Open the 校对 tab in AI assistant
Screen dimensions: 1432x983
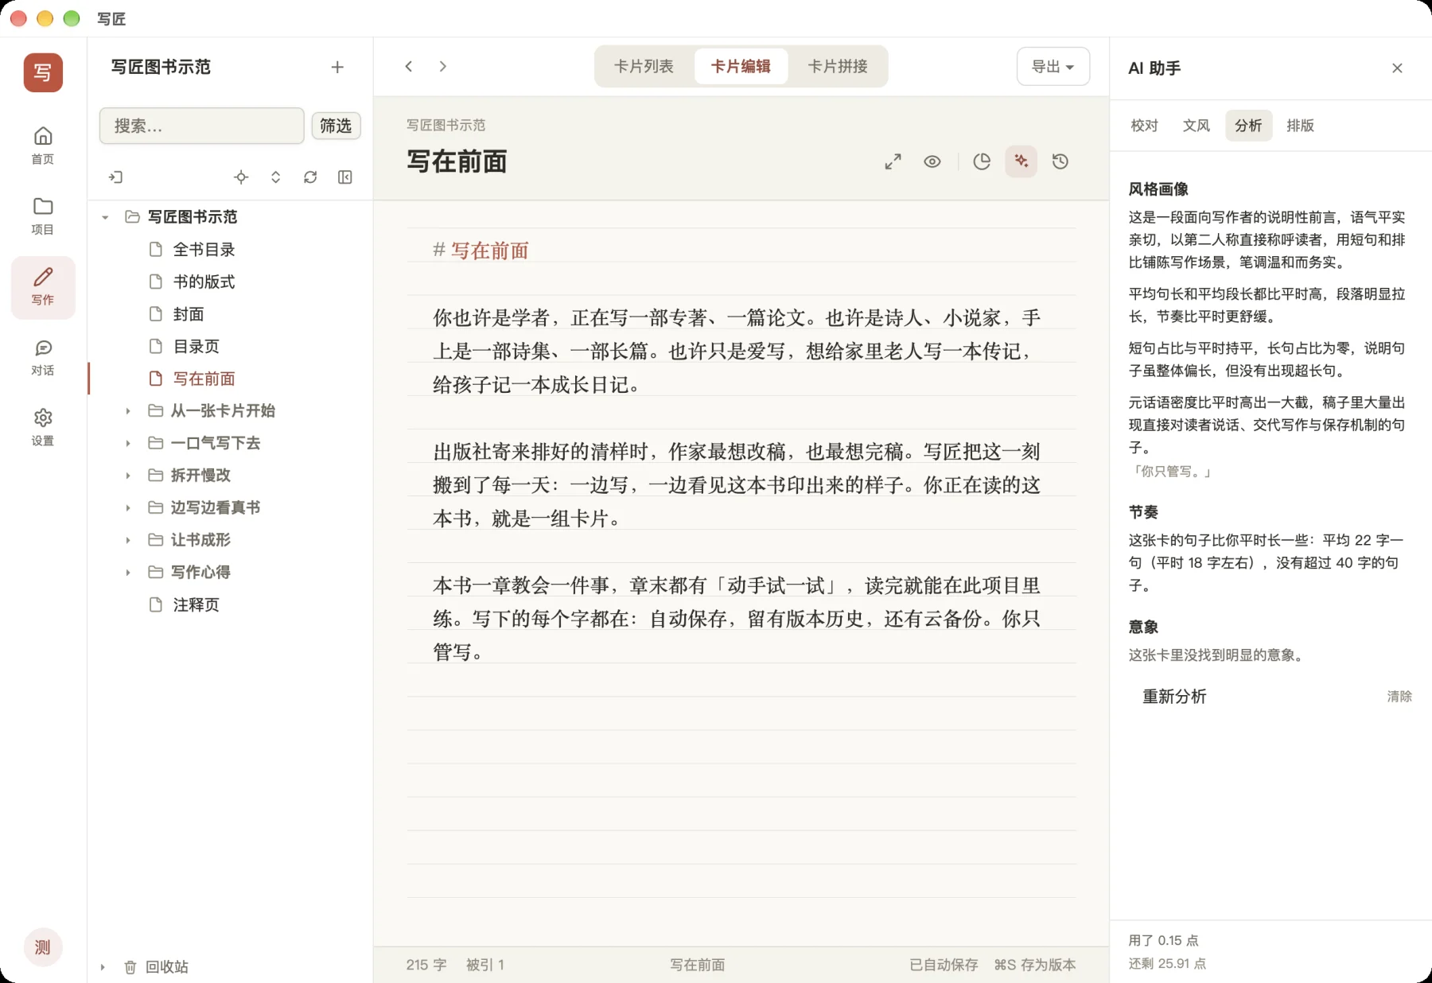(x=1144, y=126)
